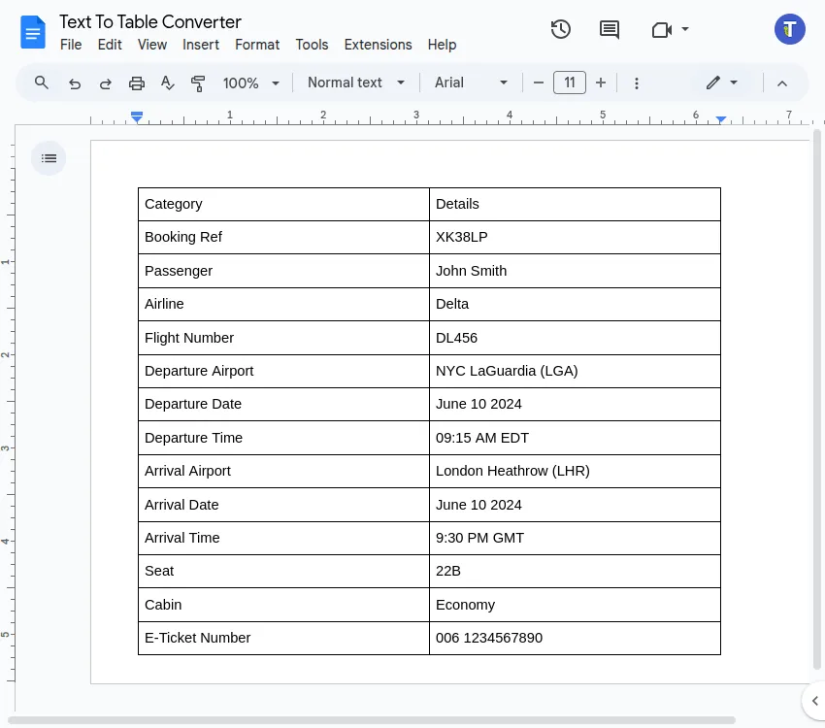Open the account avatar menu

click(x=789, y=29)
